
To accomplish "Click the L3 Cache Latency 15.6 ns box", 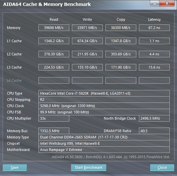I will pos(154,67).
